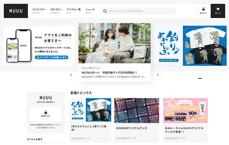Go to previous carousel slide
The width and height of the screenshot is (229, 145).
click(71, 75)
